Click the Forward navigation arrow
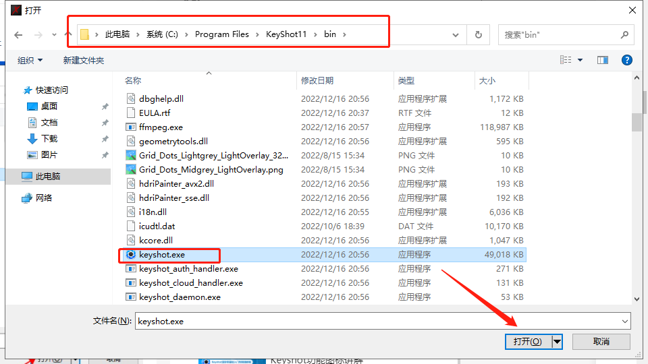Screen dimensions: 648x364 coord(38,35)
